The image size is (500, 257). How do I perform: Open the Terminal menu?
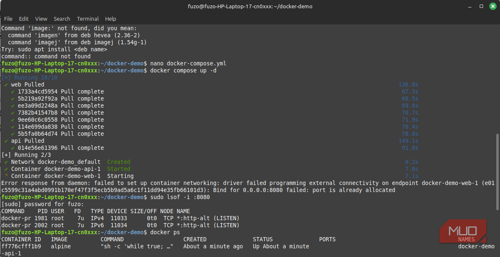88,19
